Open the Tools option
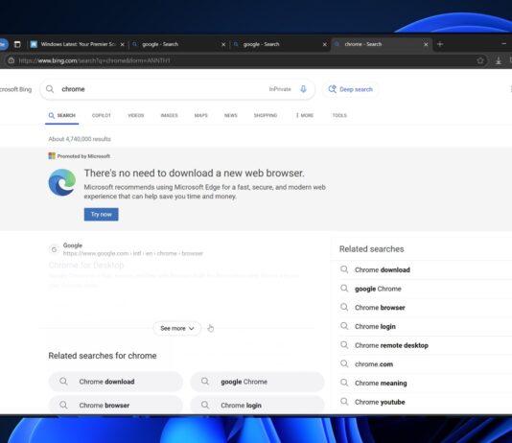The width and height of the screenshot is (512, 443). [x=339, y=116]
